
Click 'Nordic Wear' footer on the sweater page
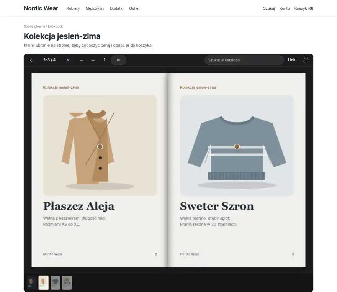click(x=190, y=254)
